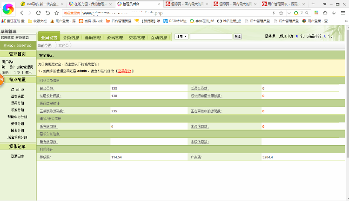
Task: Click the red 密码修改 link
Action: [x=125, y=71]
